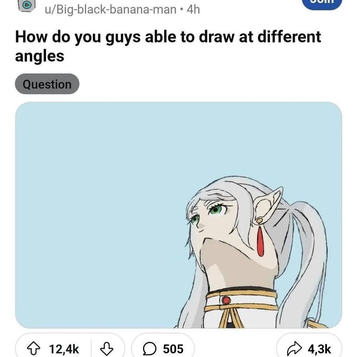Open u/Big-black-banana-man's profile link
357x357 pixels.
click(x=110, y=10)
